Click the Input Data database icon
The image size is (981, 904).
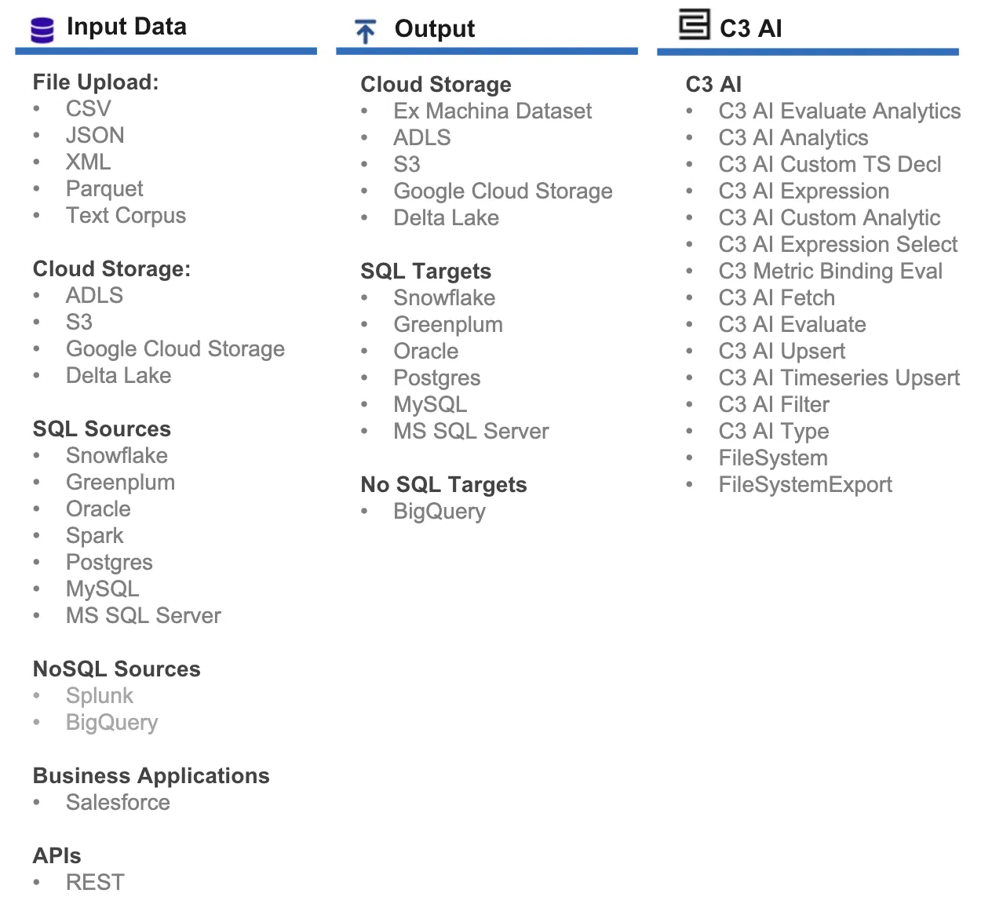tap(42, 29)
